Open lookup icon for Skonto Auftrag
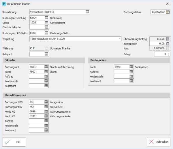This screenshot has height=149, width=173. click(46, 76)
